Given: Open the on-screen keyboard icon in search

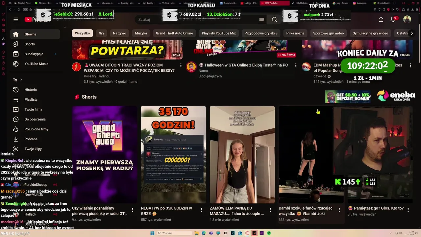Looking at the screenshot, I should pyautogui.click(x=262, y=19).
